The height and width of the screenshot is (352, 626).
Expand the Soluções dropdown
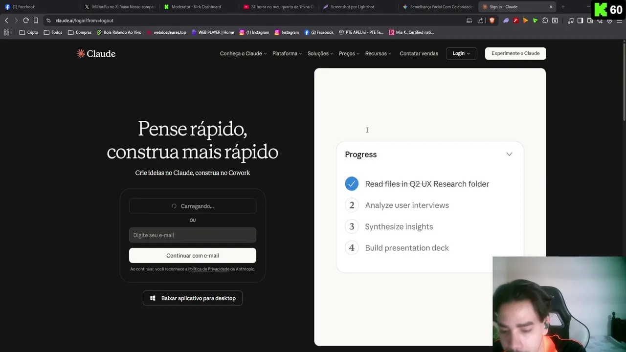point(320,53)
